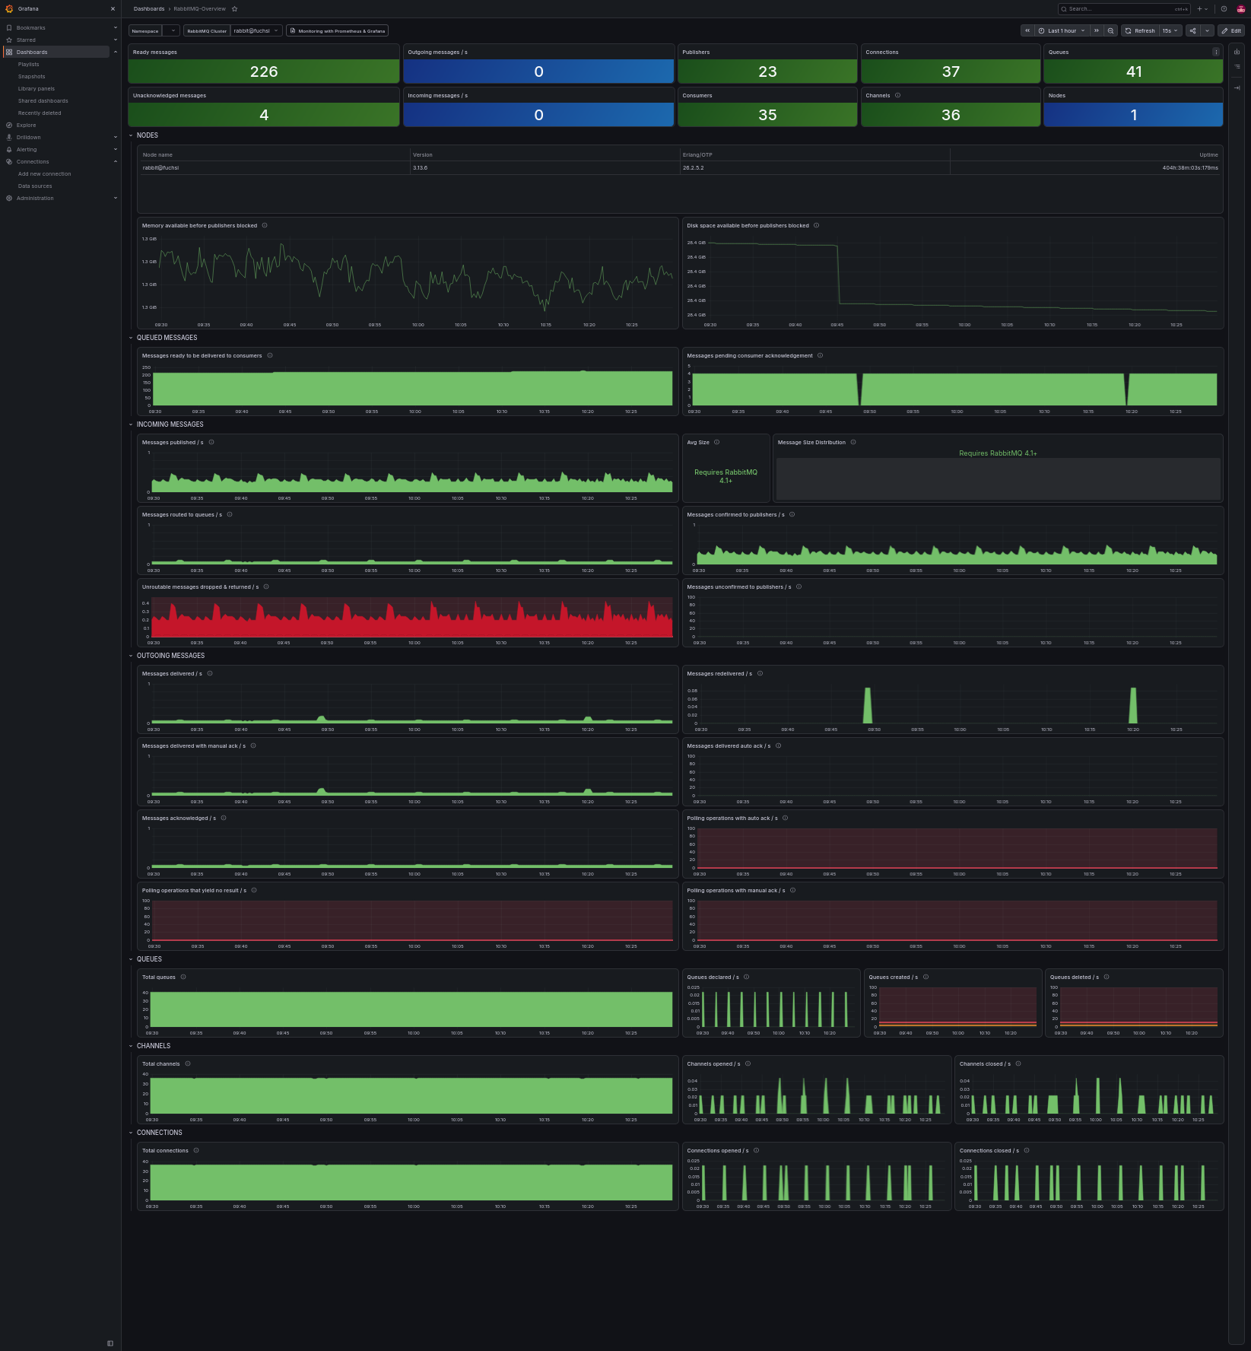This screenshot has width=1251, height=1351.
Task: Go to Library panels in the sidebar
Action: [37, 88]
